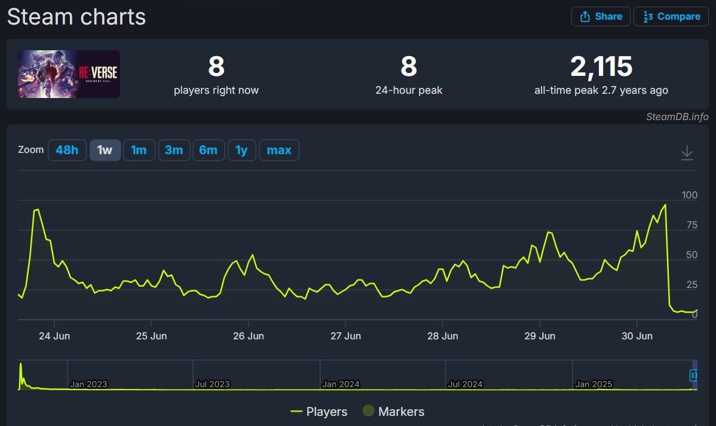The width and height of the screenshot is (716, 426).
Task: Click the Share button
Action: coord(601,17)
